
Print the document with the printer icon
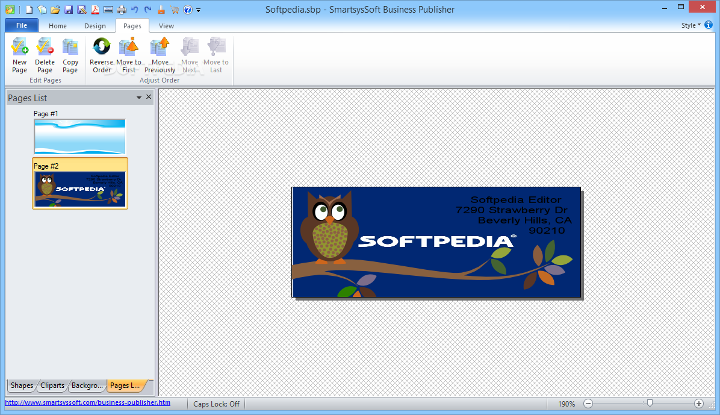point(122,9)
